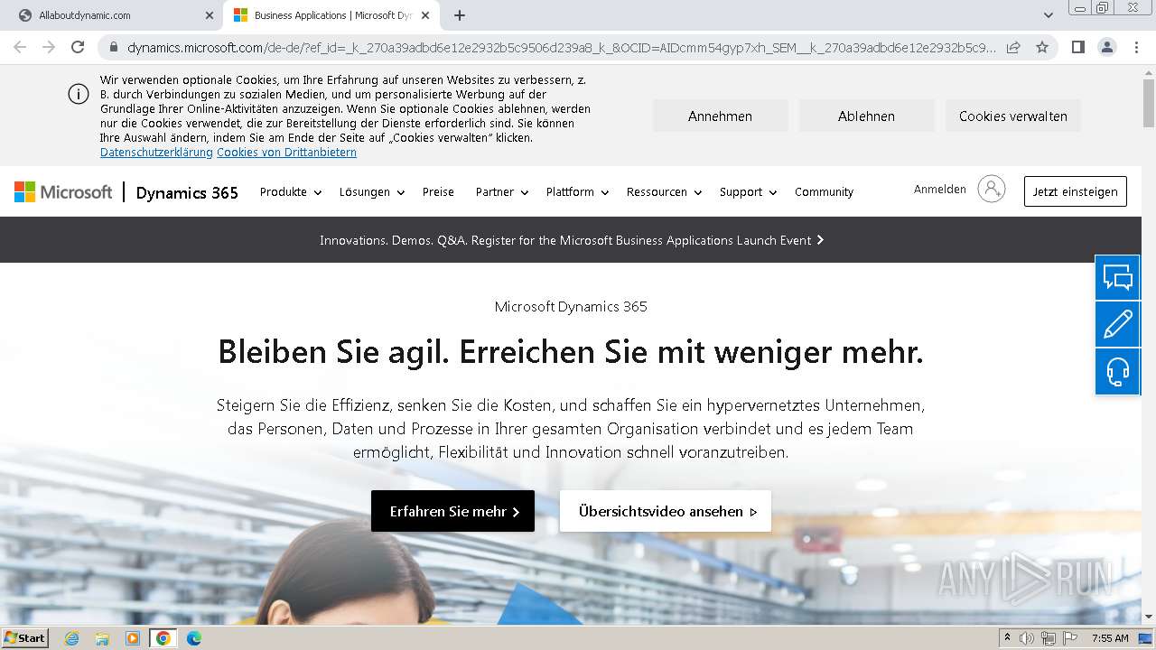
Task: Reload the page with refresh icon
Action: 78,47
